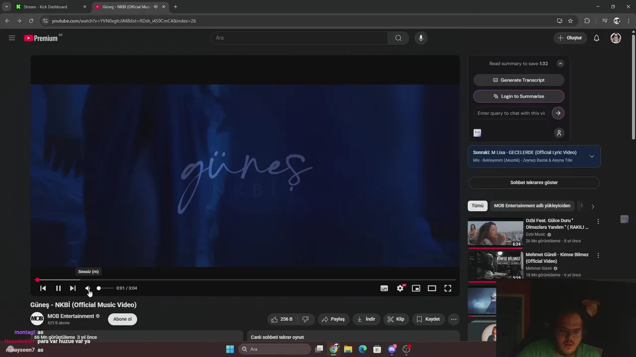
Task: Skip to the next video
Action: (x=73, y=288)
